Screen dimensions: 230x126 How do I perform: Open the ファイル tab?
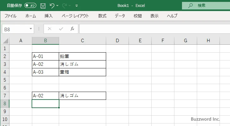point(10,16)
